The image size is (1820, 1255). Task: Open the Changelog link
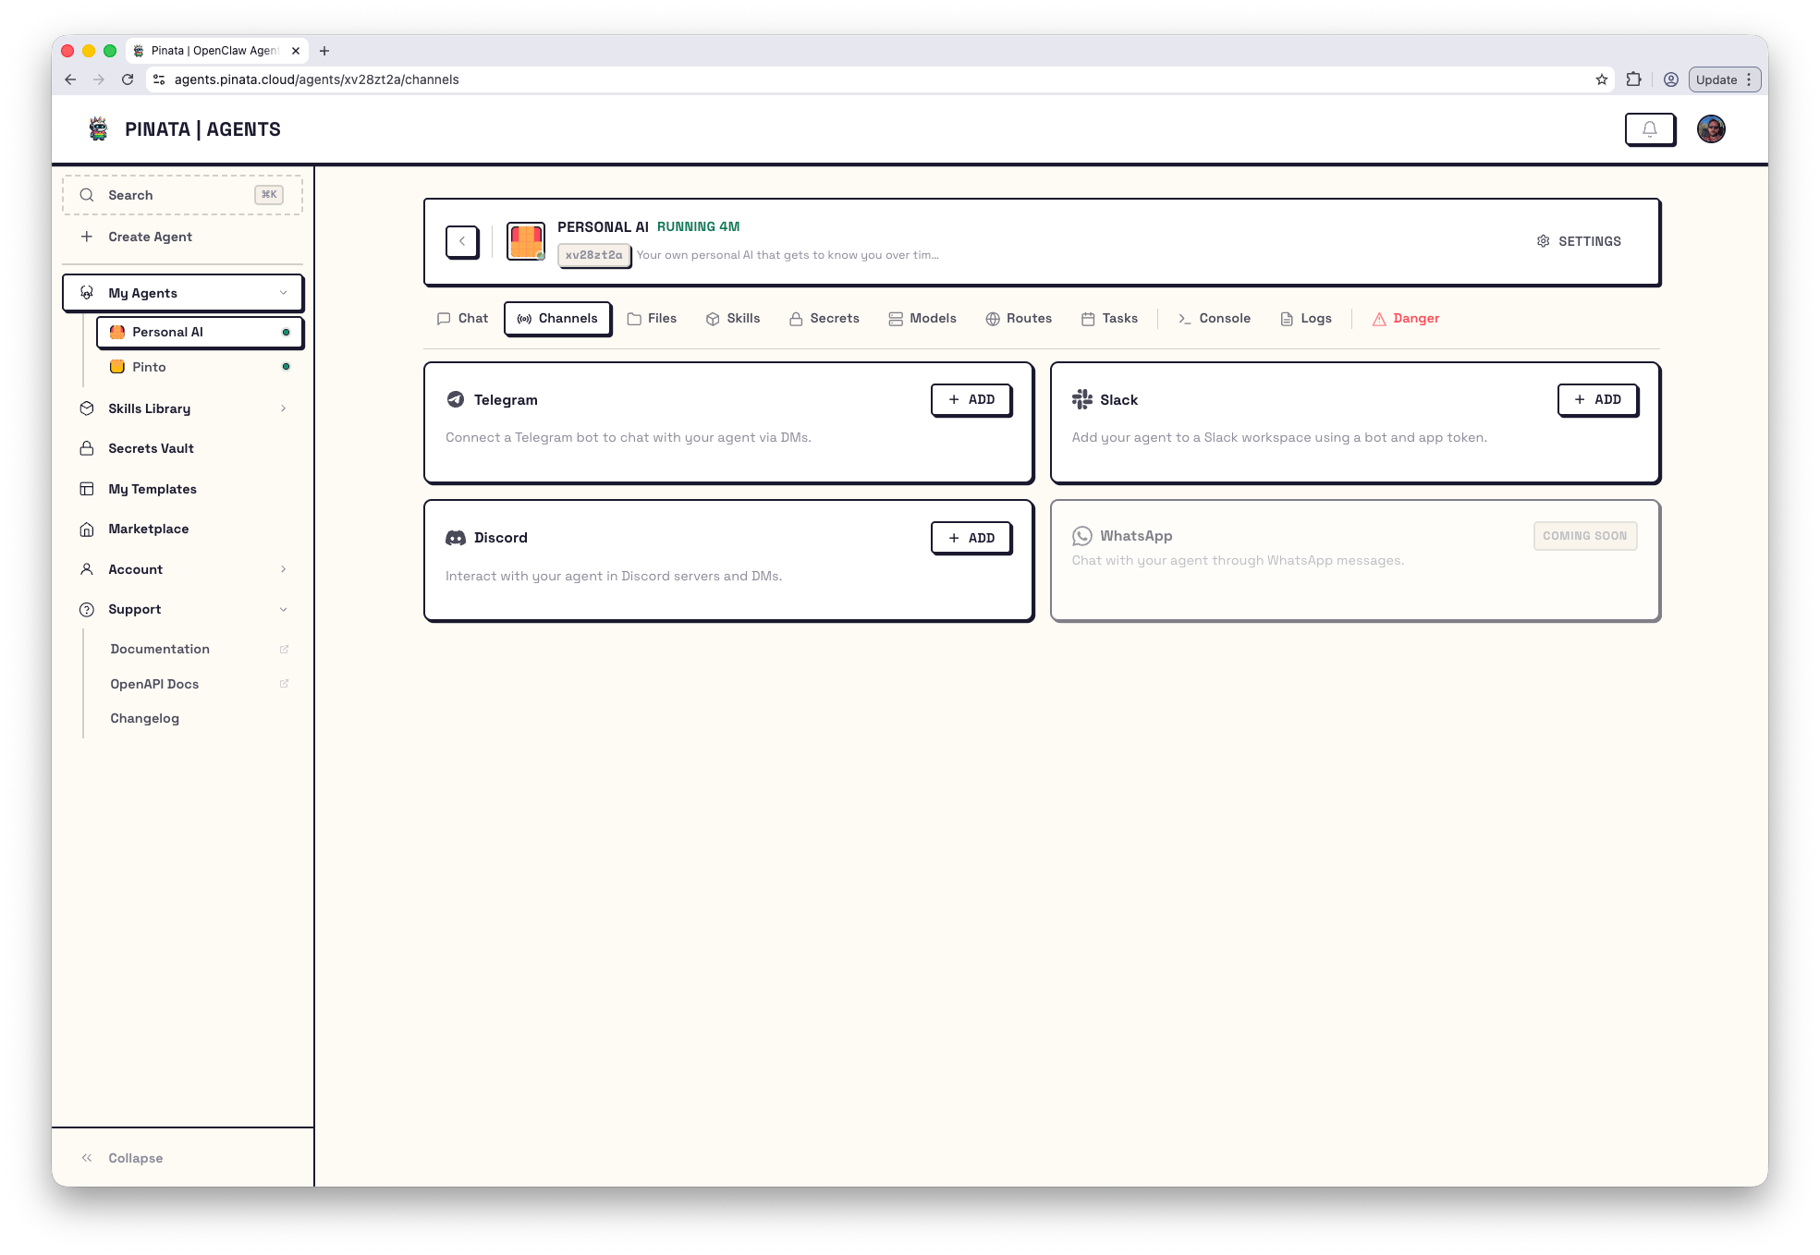point(145,718)
